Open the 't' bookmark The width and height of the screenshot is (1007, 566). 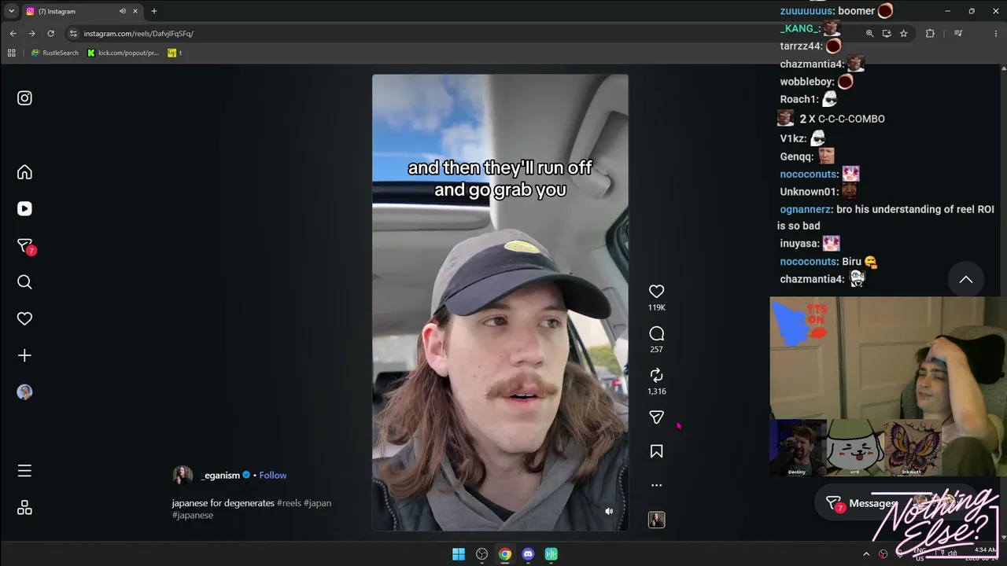[x=175, y=53]
